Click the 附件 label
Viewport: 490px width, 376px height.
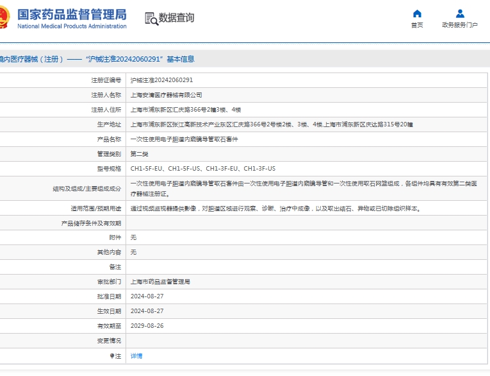pyautogui.click(x=115, y=237)
